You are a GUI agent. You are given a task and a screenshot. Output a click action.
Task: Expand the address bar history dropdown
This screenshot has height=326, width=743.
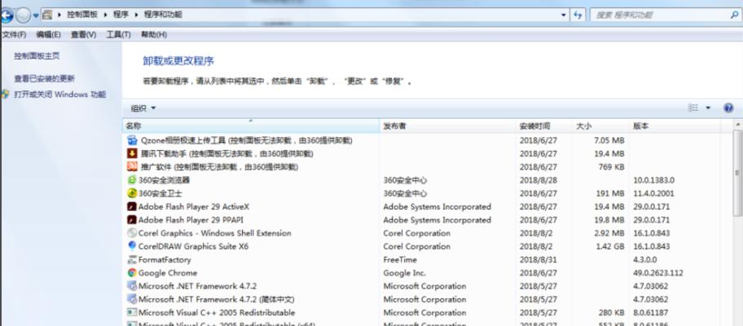pos(564,15)
